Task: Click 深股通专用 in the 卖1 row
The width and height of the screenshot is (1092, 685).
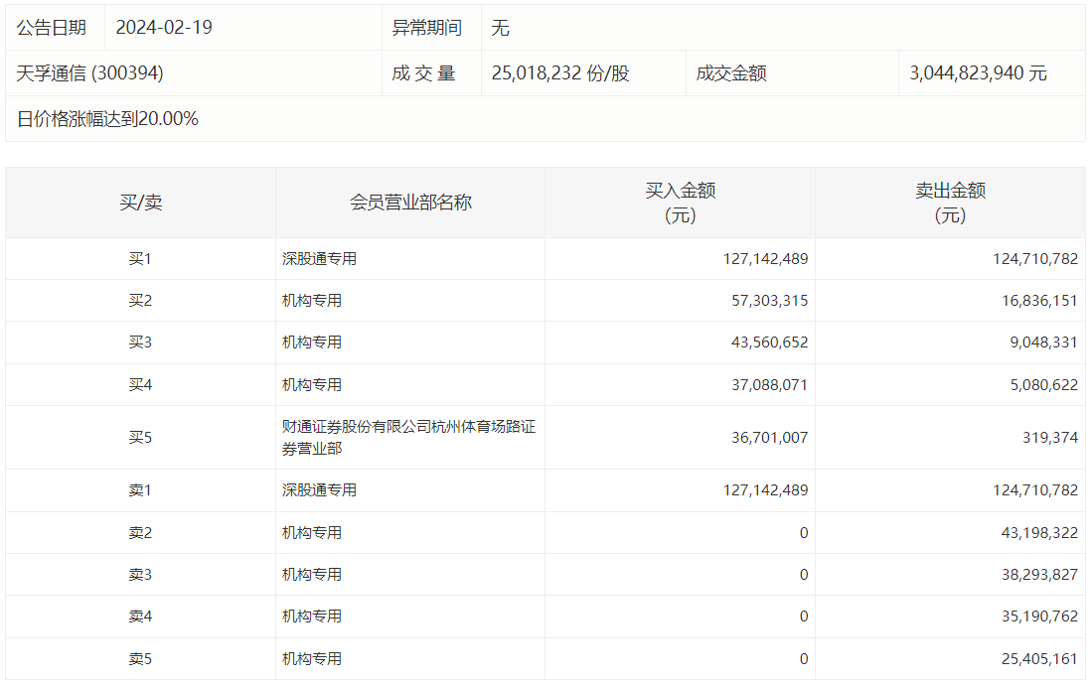Action: coord(319,490)
